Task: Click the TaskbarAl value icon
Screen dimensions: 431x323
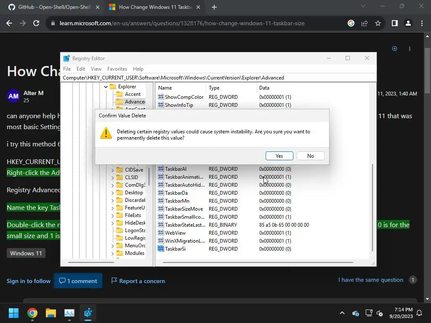Action: point(161,169)
